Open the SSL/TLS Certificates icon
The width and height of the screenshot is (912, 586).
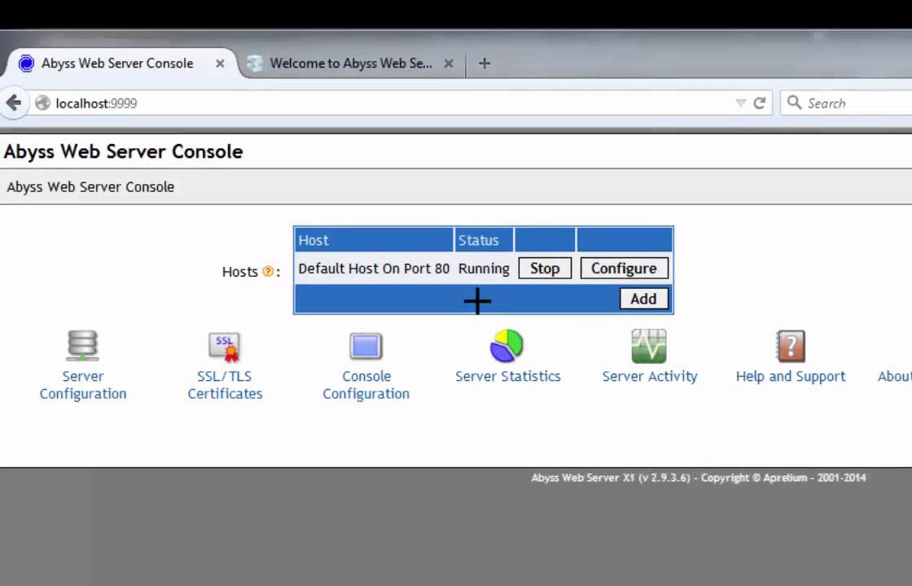pos(225,347)
